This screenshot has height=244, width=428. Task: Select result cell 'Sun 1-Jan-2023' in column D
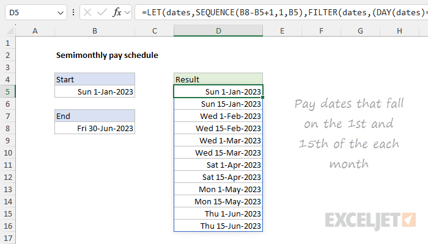pyautogui.click(x=218, y=91)
